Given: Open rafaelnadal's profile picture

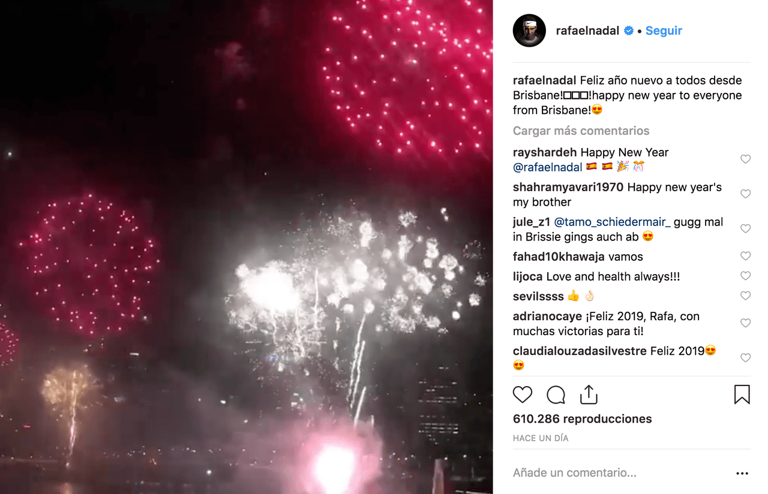Looking at the screenshot, I should click(x=529, y=31).
